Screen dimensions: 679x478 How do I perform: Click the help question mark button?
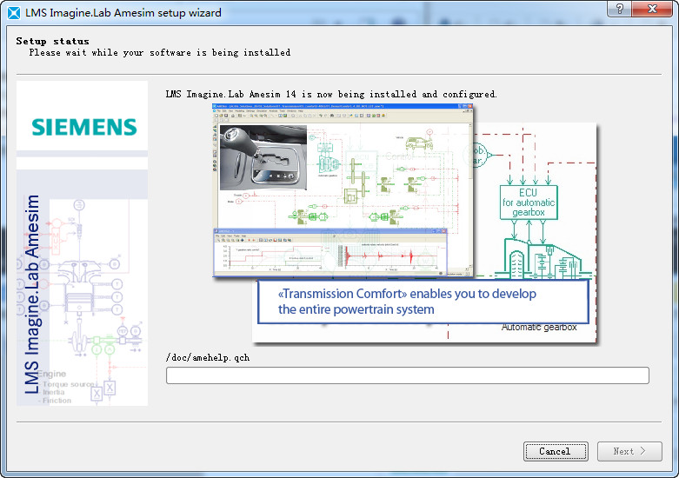click(x=619, y=8)
